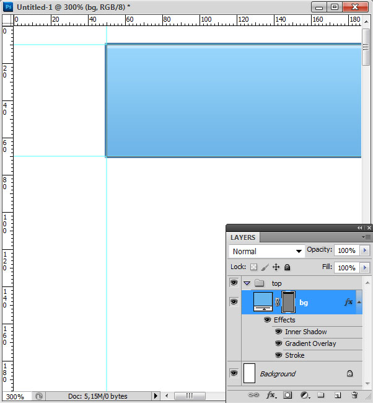The image size is (373, 403).
Task: Click the 300% zoom field
Action: coord(16,396)
